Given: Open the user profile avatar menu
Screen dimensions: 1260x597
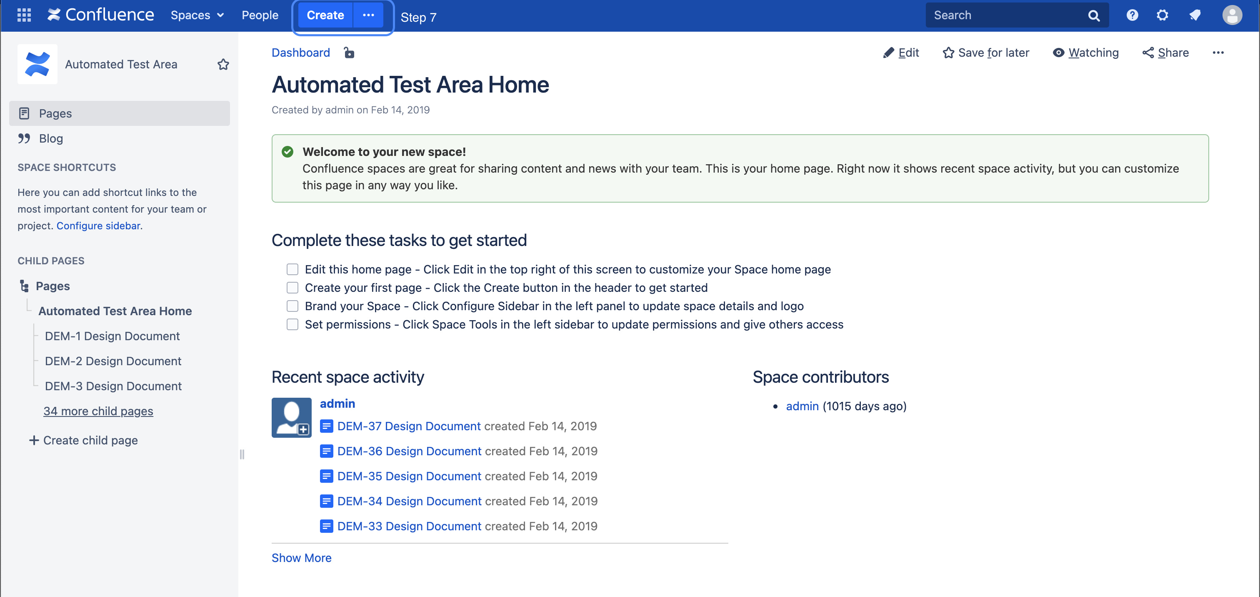Looking at the screenshot, I should tap(1232, 15).
